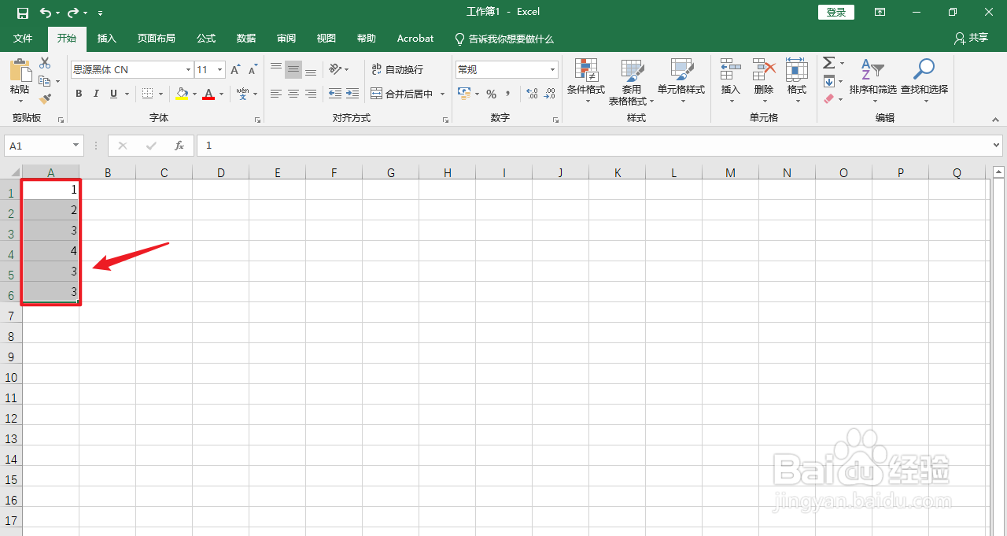Screen dimensions: 1007x536
Task: Open font settings dialog launcher
Action: tap(257, 120)
